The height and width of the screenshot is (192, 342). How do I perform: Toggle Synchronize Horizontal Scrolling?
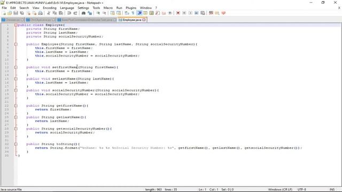pos(119,13)
